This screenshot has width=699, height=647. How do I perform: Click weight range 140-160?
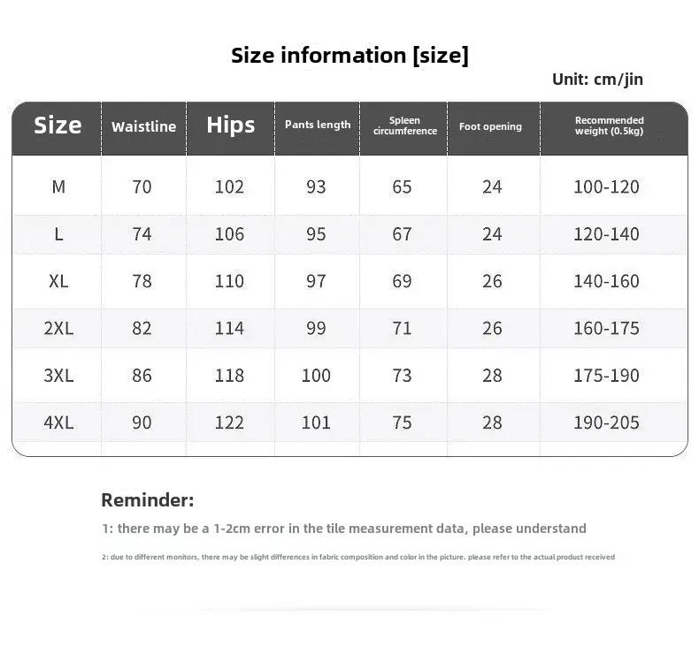pyautogui.click(x=606, y=281)
